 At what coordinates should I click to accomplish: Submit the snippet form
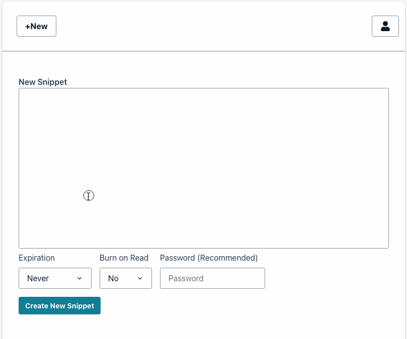pos(59,305)
